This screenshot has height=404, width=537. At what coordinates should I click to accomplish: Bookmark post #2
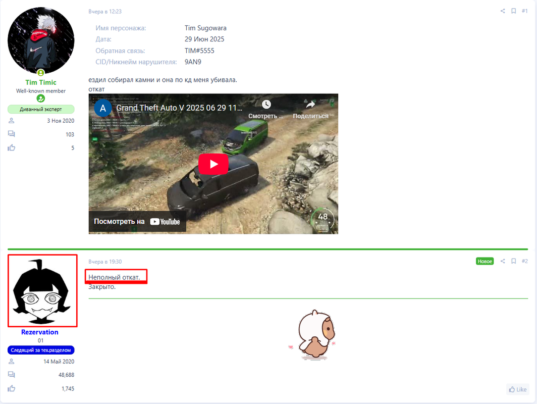(513, 261)
